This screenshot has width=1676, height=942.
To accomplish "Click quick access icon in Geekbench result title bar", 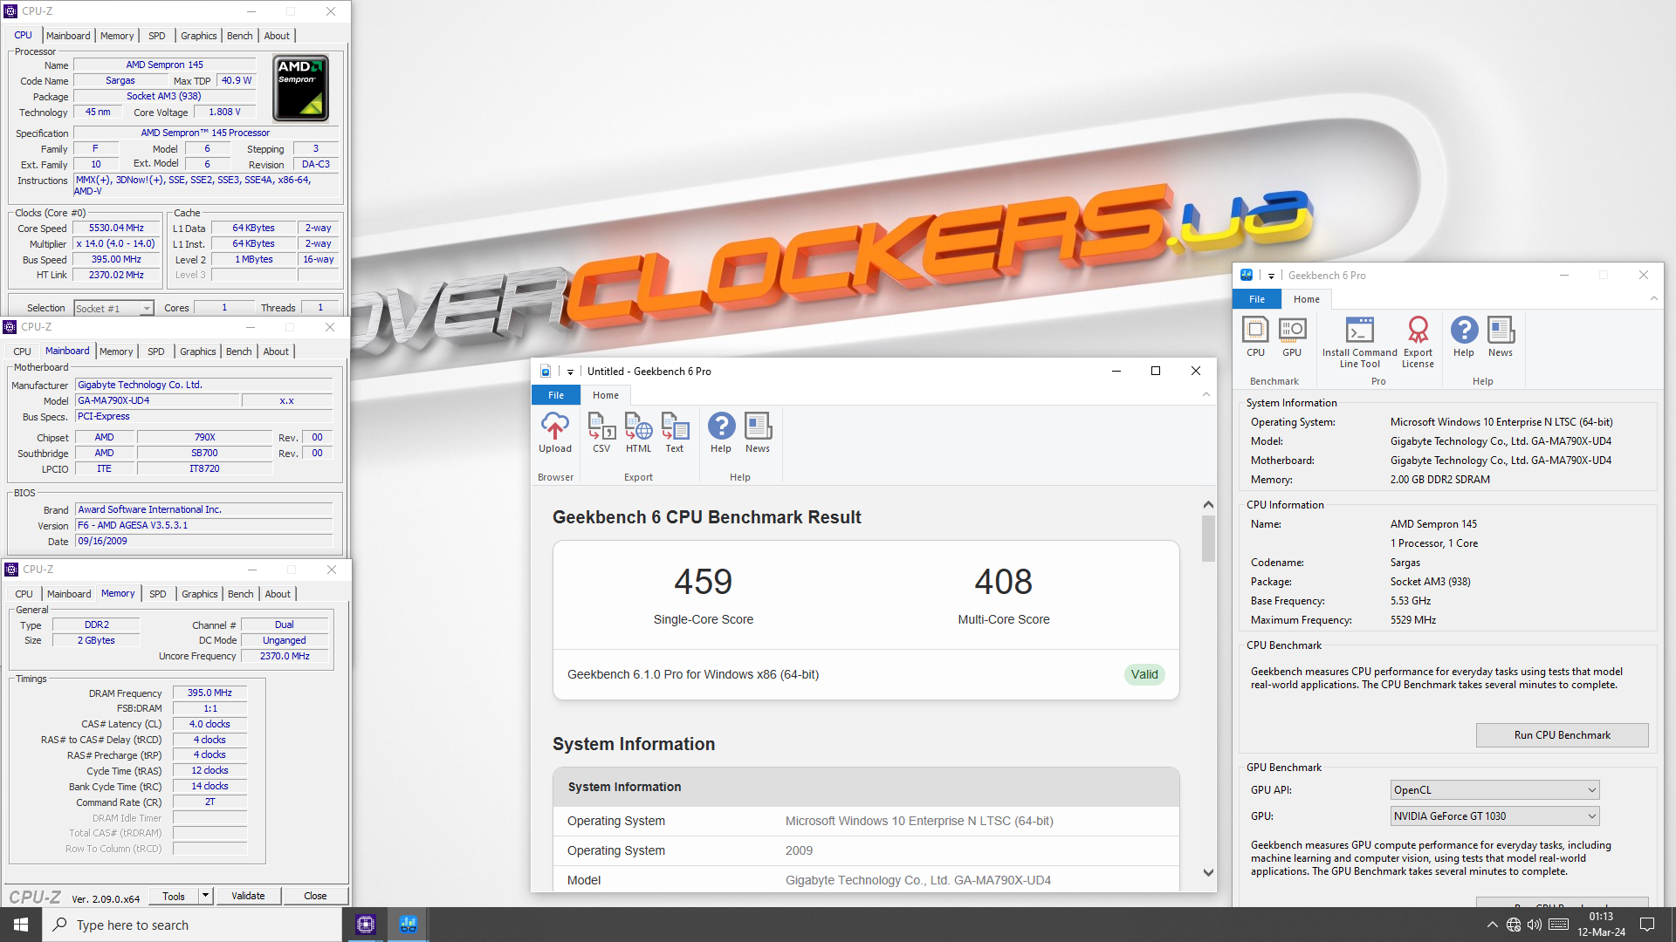I will point(546,371).
